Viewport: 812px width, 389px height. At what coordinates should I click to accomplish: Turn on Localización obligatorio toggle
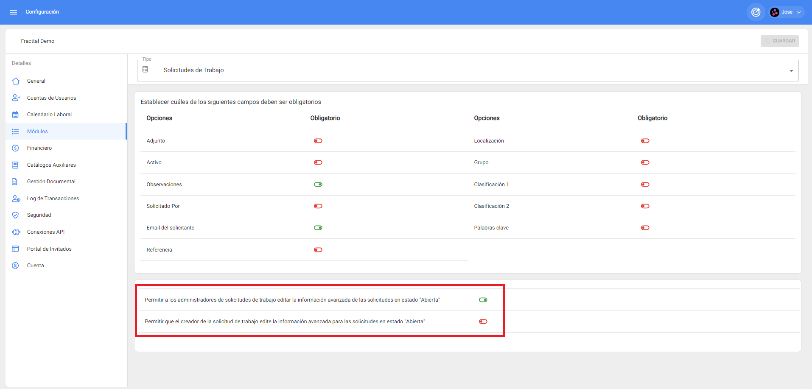point(645,141)
